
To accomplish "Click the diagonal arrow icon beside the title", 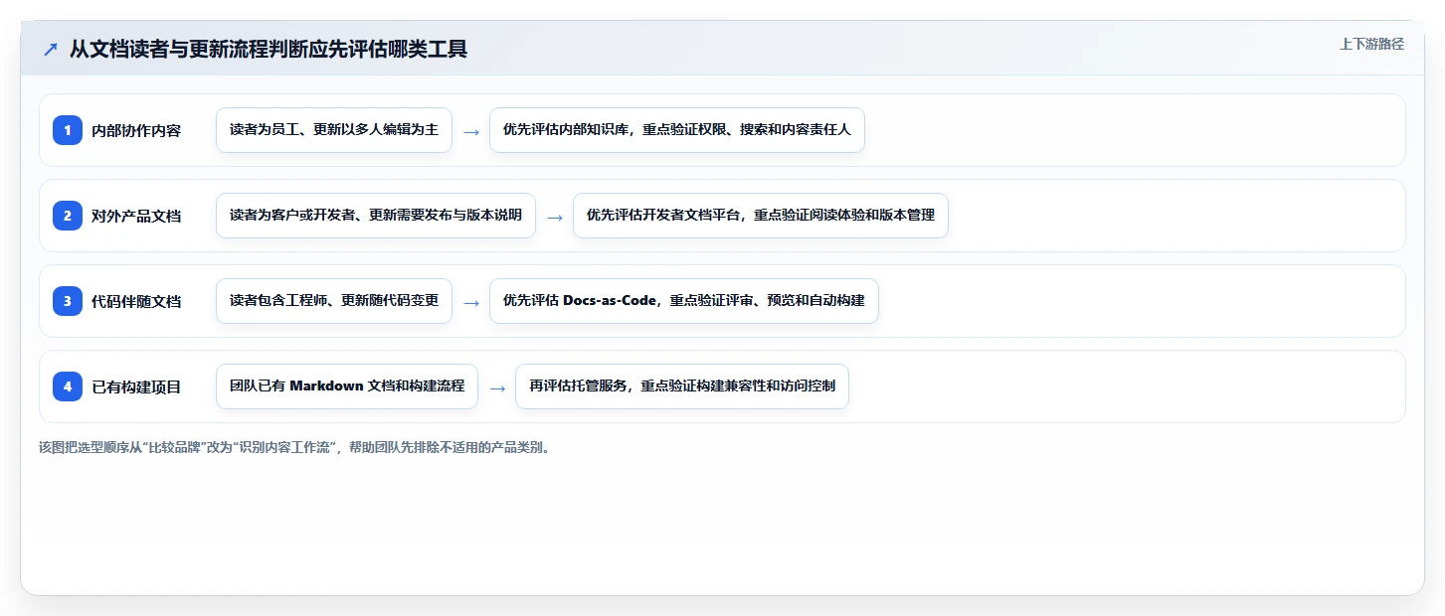I will [50, 49].
